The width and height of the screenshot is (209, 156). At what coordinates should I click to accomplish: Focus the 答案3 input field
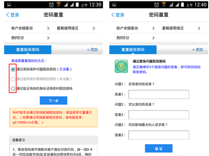159,135
